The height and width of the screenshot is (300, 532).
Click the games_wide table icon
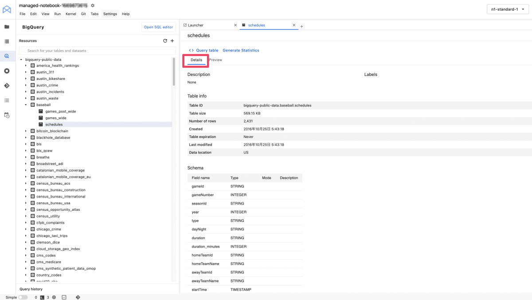[x=41, y=118]
